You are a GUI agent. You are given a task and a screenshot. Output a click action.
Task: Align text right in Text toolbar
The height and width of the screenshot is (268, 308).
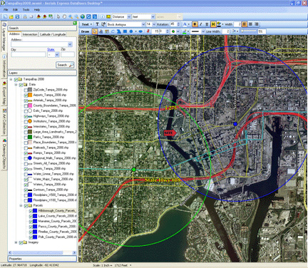[x=257, y=24]
